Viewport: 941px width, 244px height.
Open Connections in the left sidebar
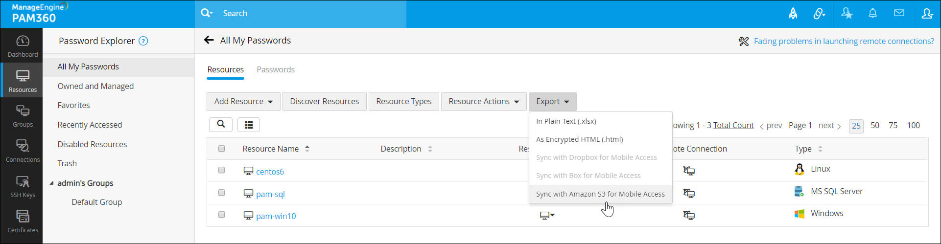point(23,151)
